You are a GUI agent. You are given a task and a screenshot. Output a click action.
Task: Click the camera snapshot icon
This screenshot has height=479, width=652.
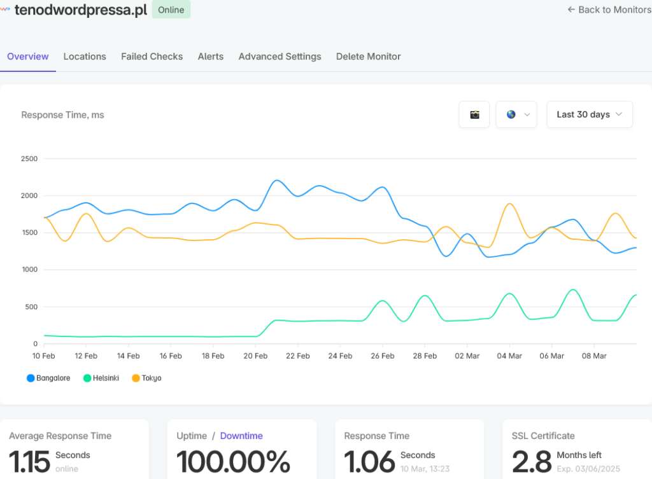(474, 115)
